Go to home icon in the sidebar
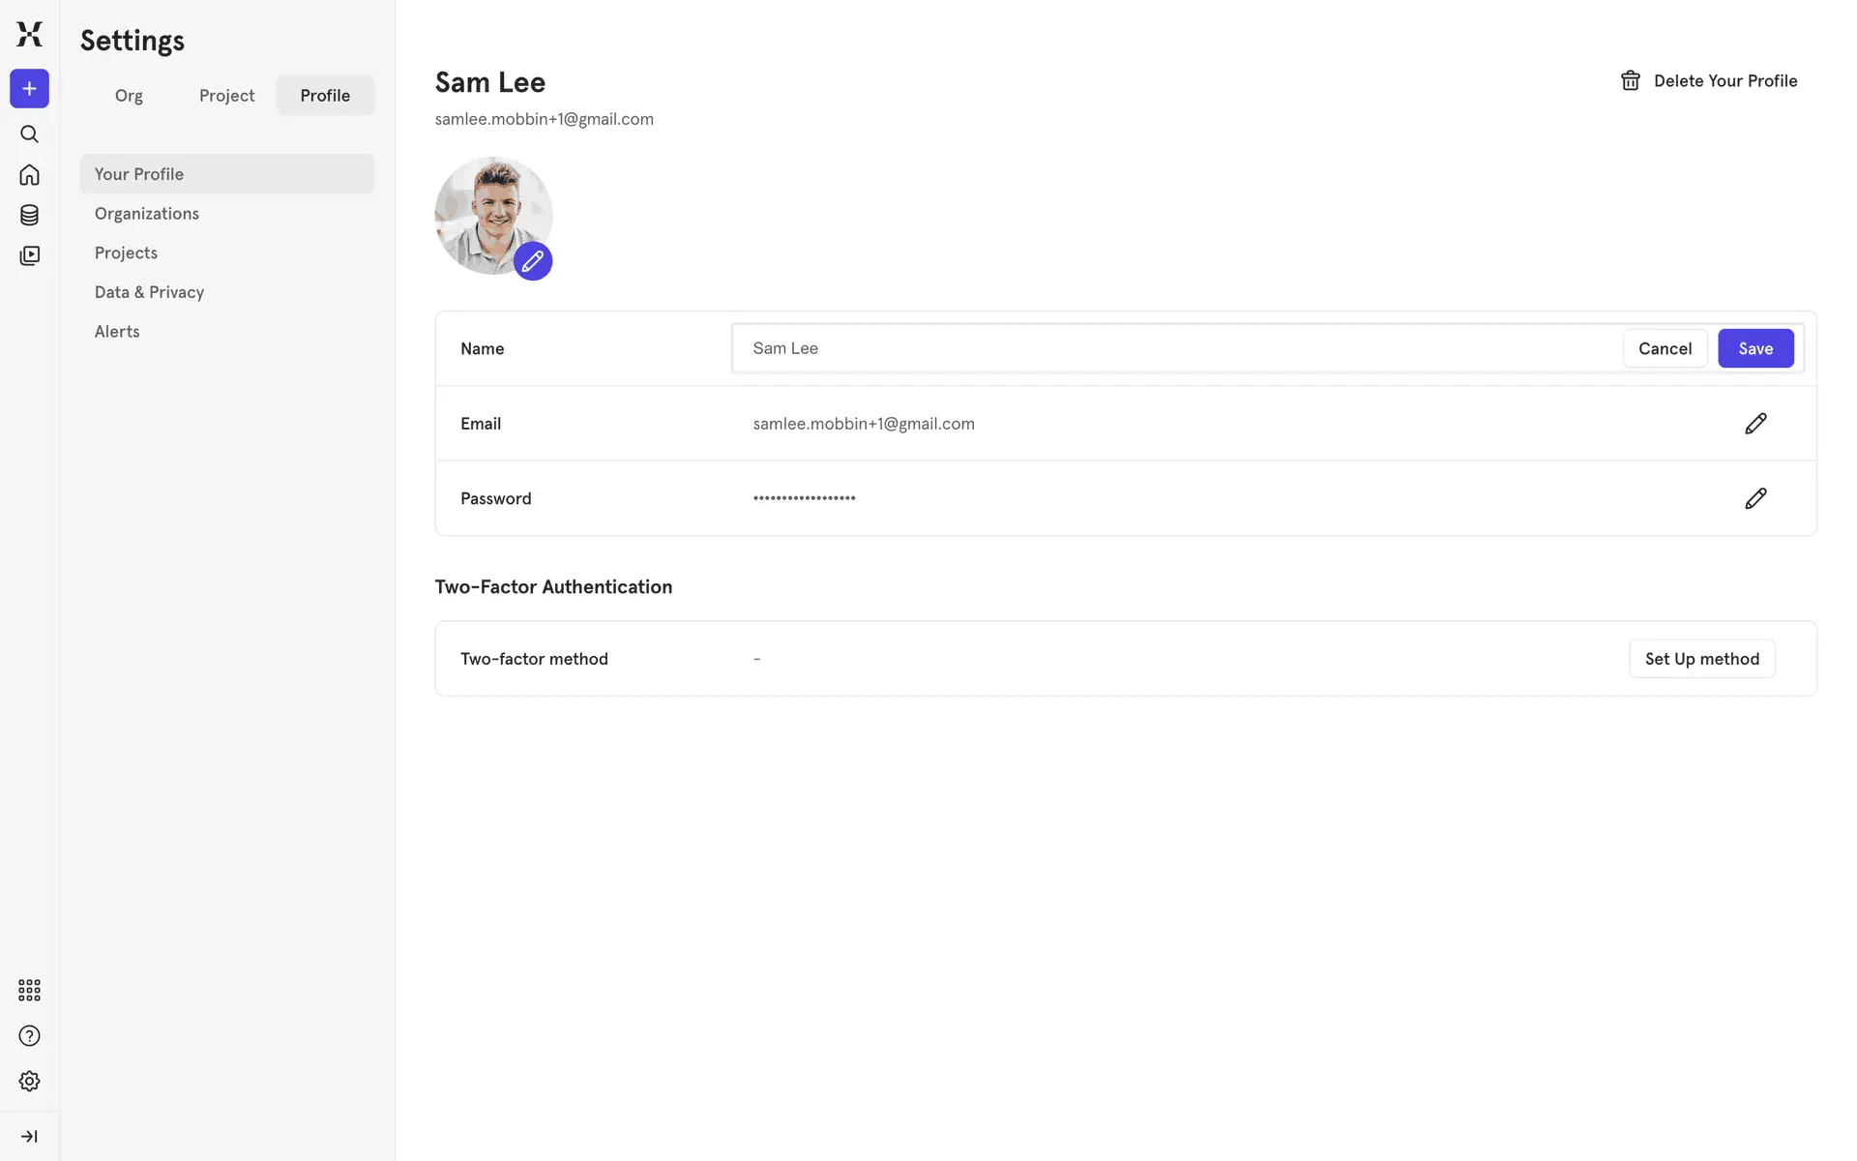Viewport: 1857px width, 1161px height. coord(29,175)
